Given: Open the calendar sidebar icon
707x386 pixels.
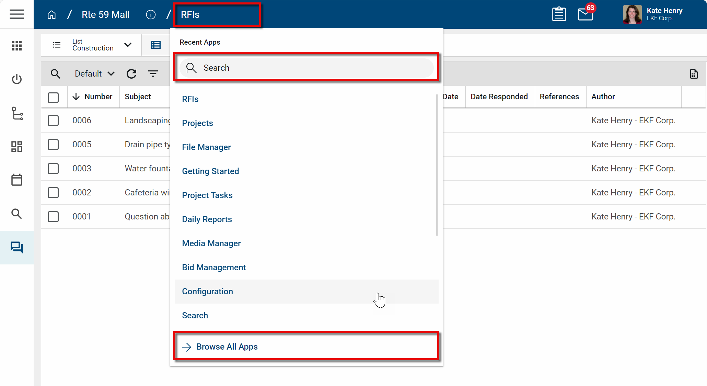Looking at the screenshot, I should [x=16, y=180].
